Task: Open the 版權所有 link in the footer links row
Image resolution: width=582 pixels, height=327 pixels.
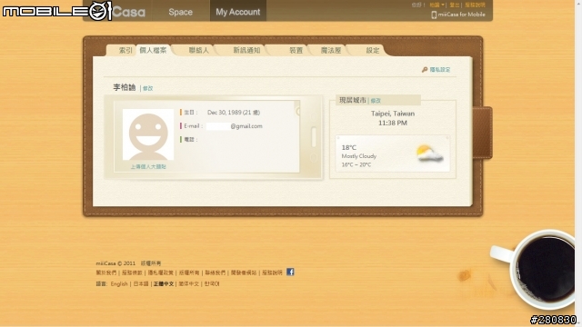Action: (x=189, y=272)
